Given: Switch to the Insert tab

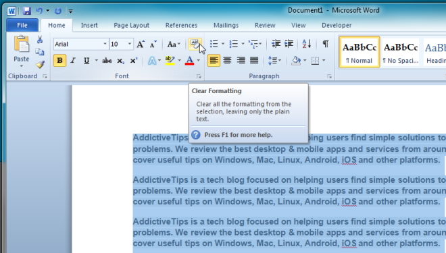Looking at the screenshot, I should [89, 25].
